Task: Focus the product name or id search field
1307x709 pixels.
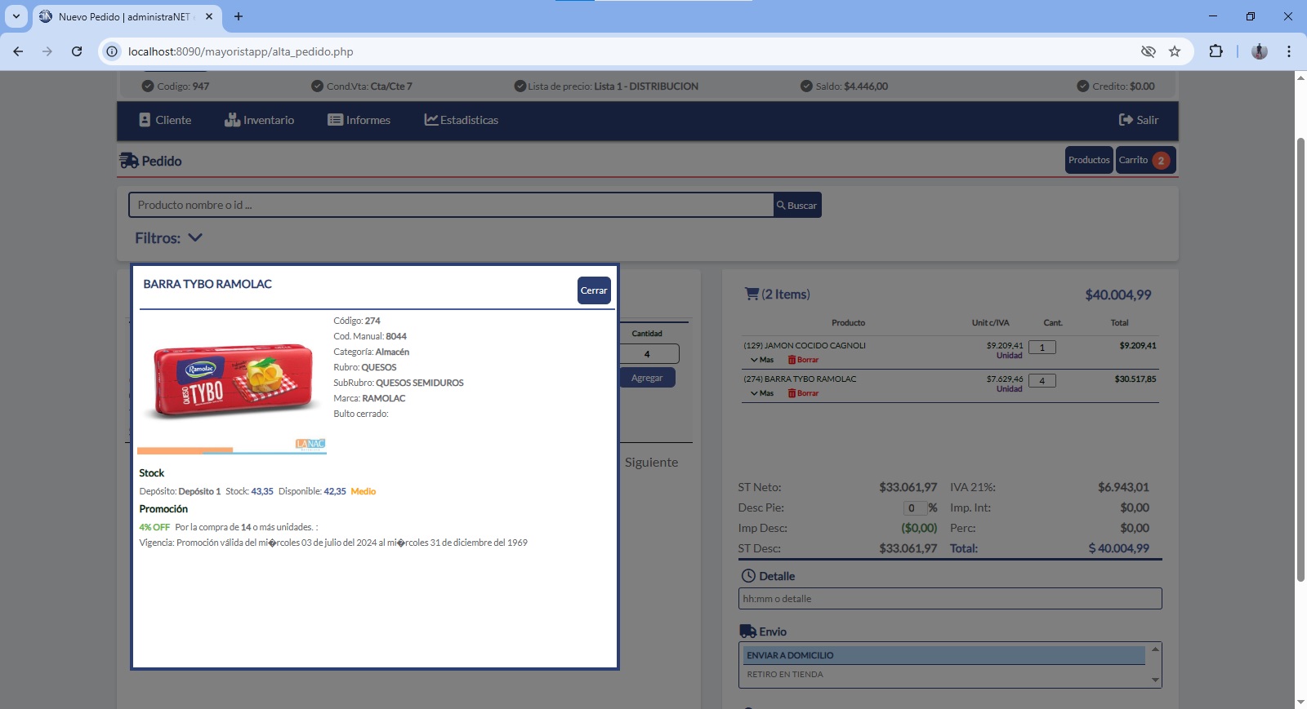Action: 451,206
